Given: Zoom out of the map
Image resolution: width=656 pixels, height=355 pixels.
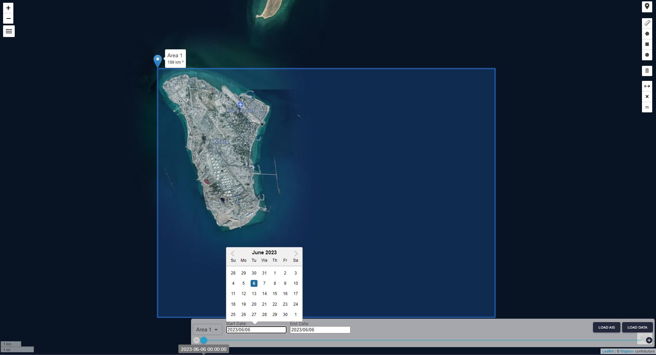Looking at the screenshot, I should pos(8,19).
